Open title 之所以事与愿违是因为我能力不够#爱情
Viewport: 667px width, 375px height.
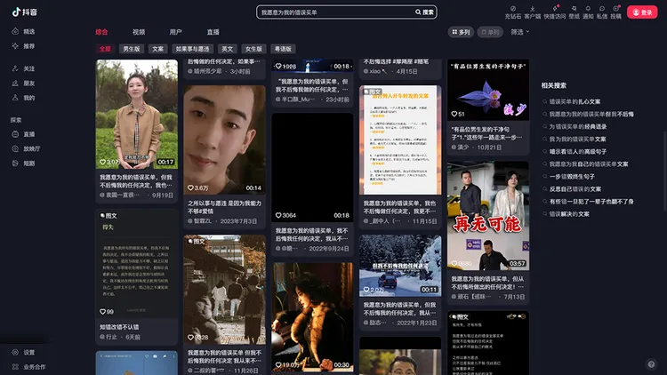[x=225, y=207]
